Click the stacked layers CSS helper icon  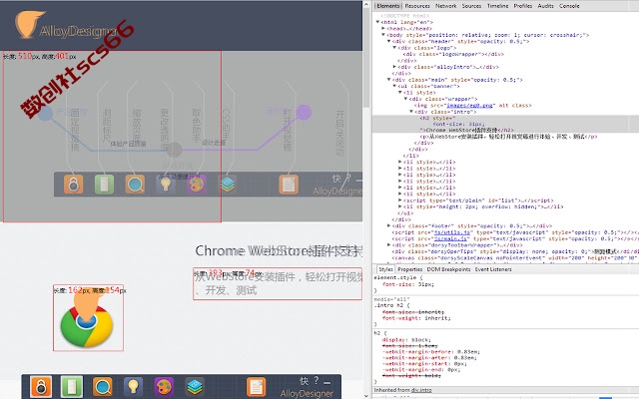coord(195,386)
